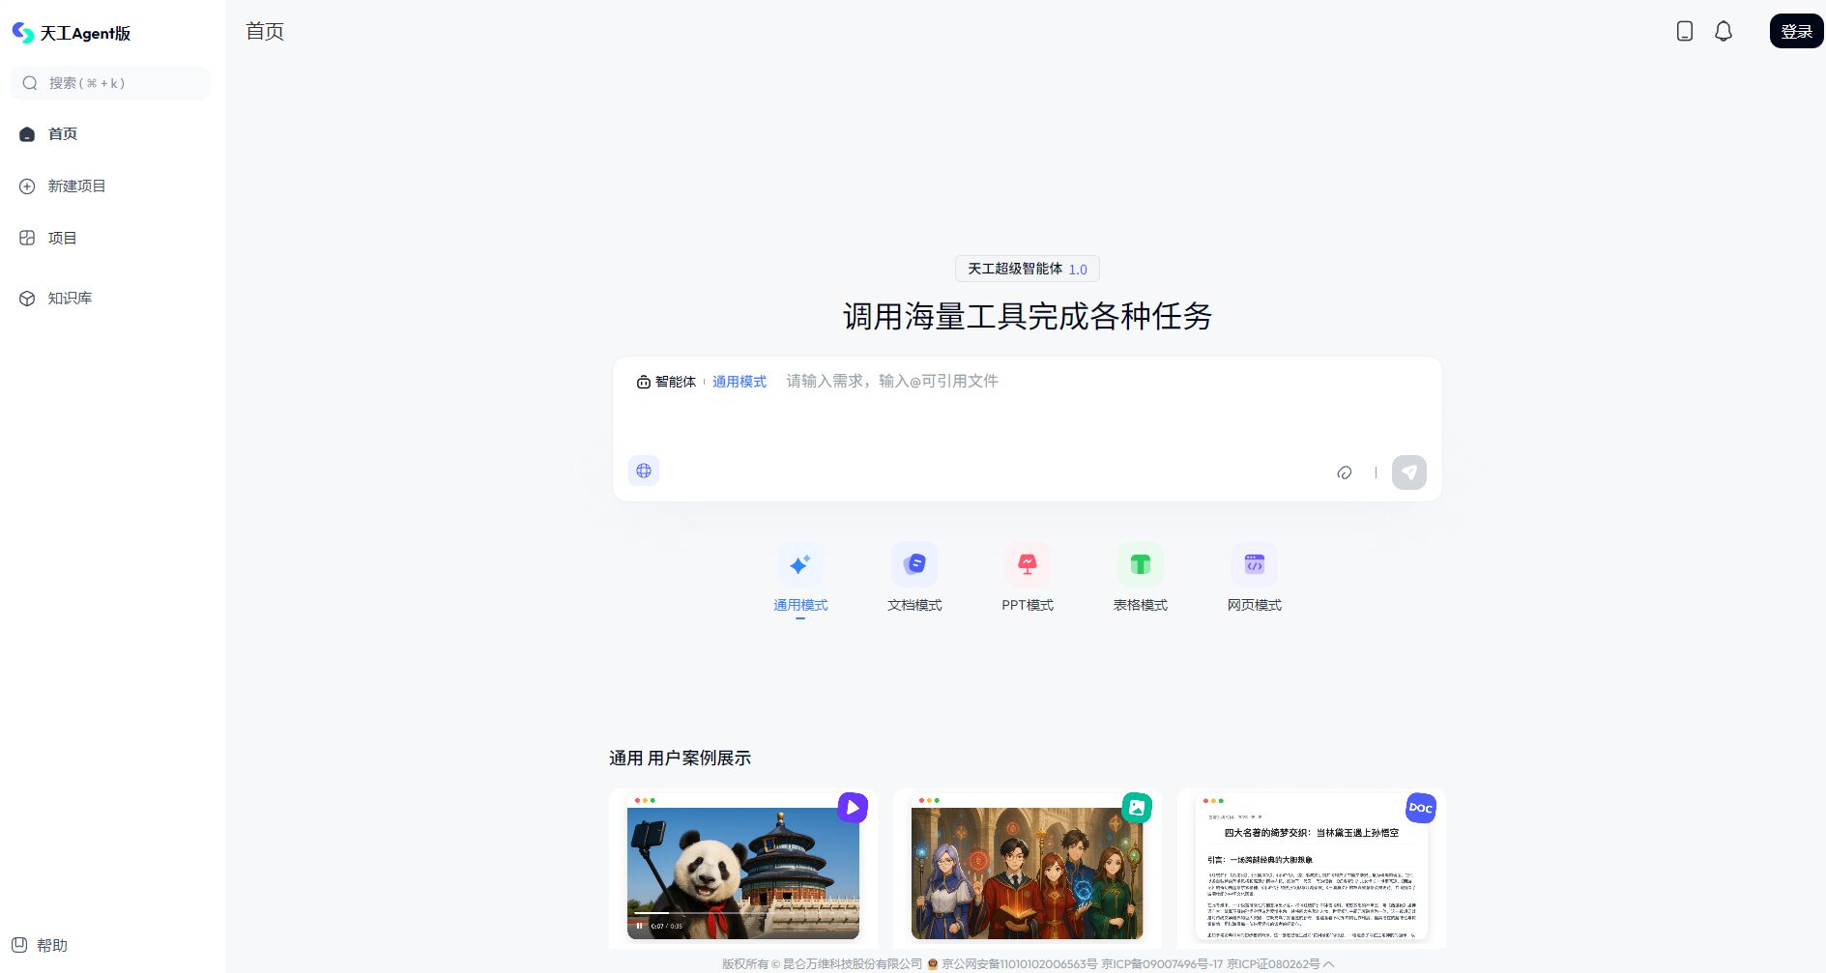The width and height of the screenshot is (1826, 973).
Task: Switch to 文档模式 document mode
Action: 913,565
